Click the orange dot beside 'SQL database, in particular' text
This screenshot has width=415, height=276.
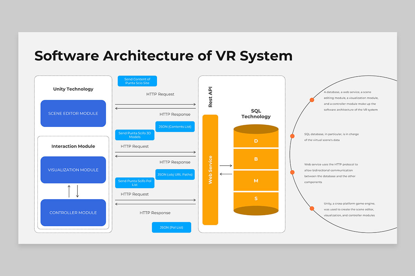point(292,136)
